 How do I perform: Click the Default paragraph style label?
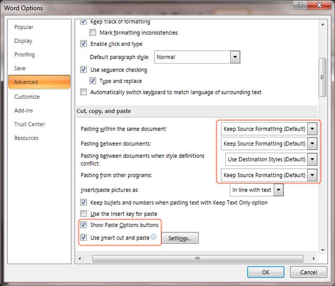click(x=120, y=57)
